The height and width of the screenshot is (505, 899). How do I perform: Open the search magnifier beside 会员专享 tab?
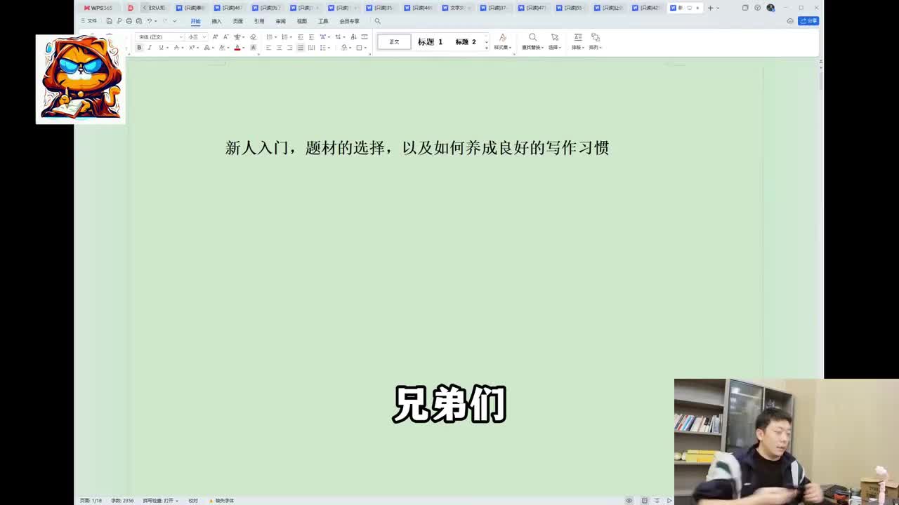[377, 21]
